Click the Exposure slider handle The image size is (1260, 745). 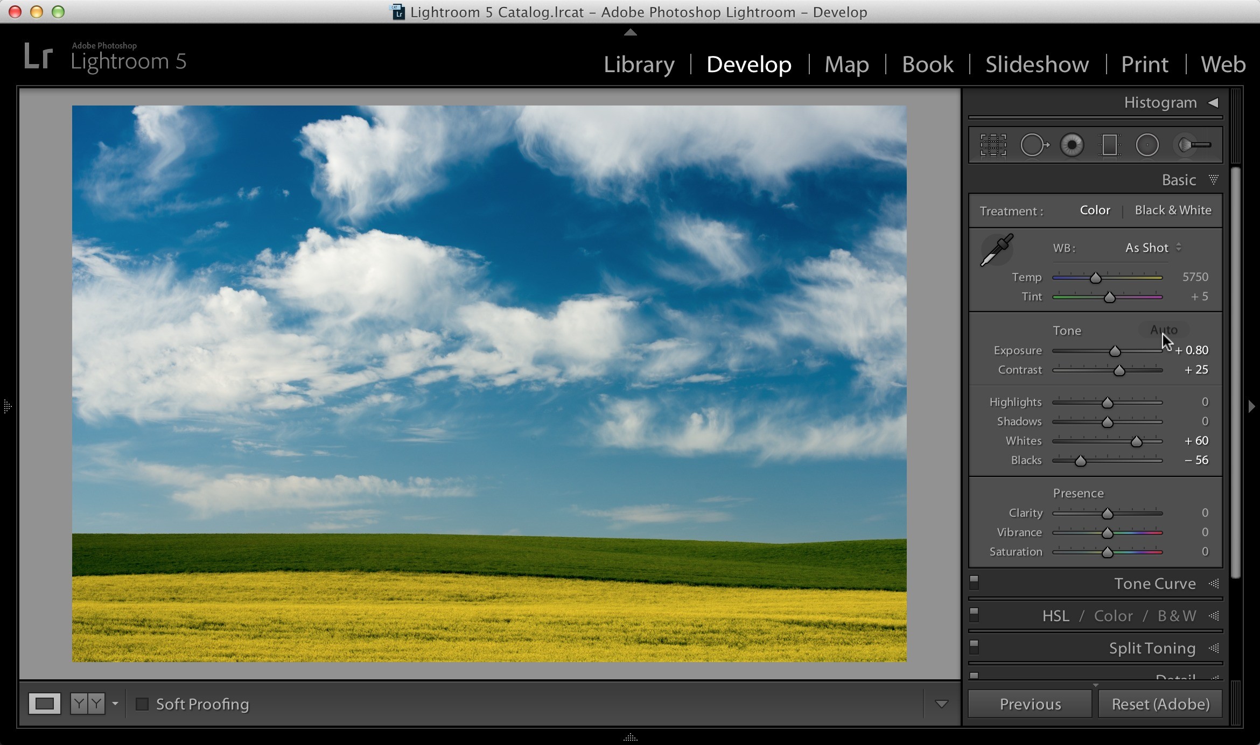pyautogui.click(x=1115, y=352)
